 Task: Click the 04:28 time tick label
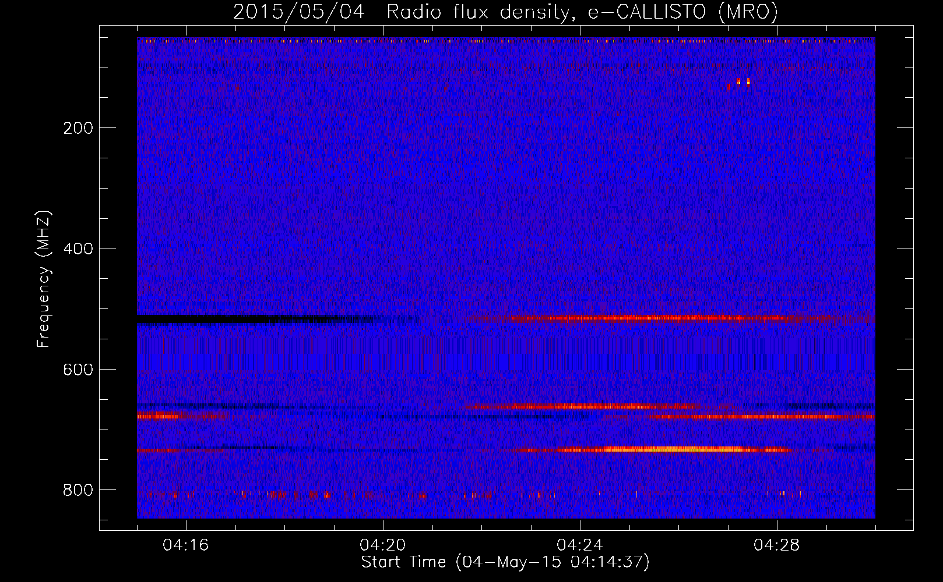click(777, 545)
